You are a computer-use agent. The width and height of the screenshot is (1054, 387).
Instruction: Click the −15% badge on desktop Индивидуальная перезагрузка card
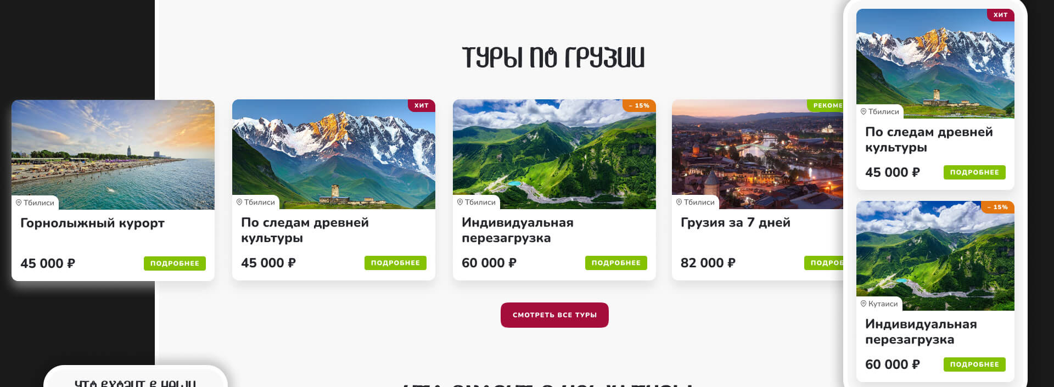639,105
